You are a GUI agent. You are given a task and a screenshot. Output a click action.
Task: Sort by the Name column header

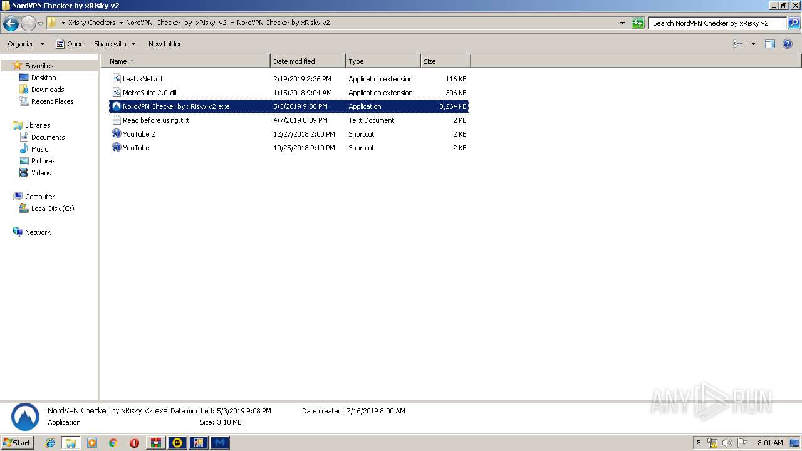(185, 61)
